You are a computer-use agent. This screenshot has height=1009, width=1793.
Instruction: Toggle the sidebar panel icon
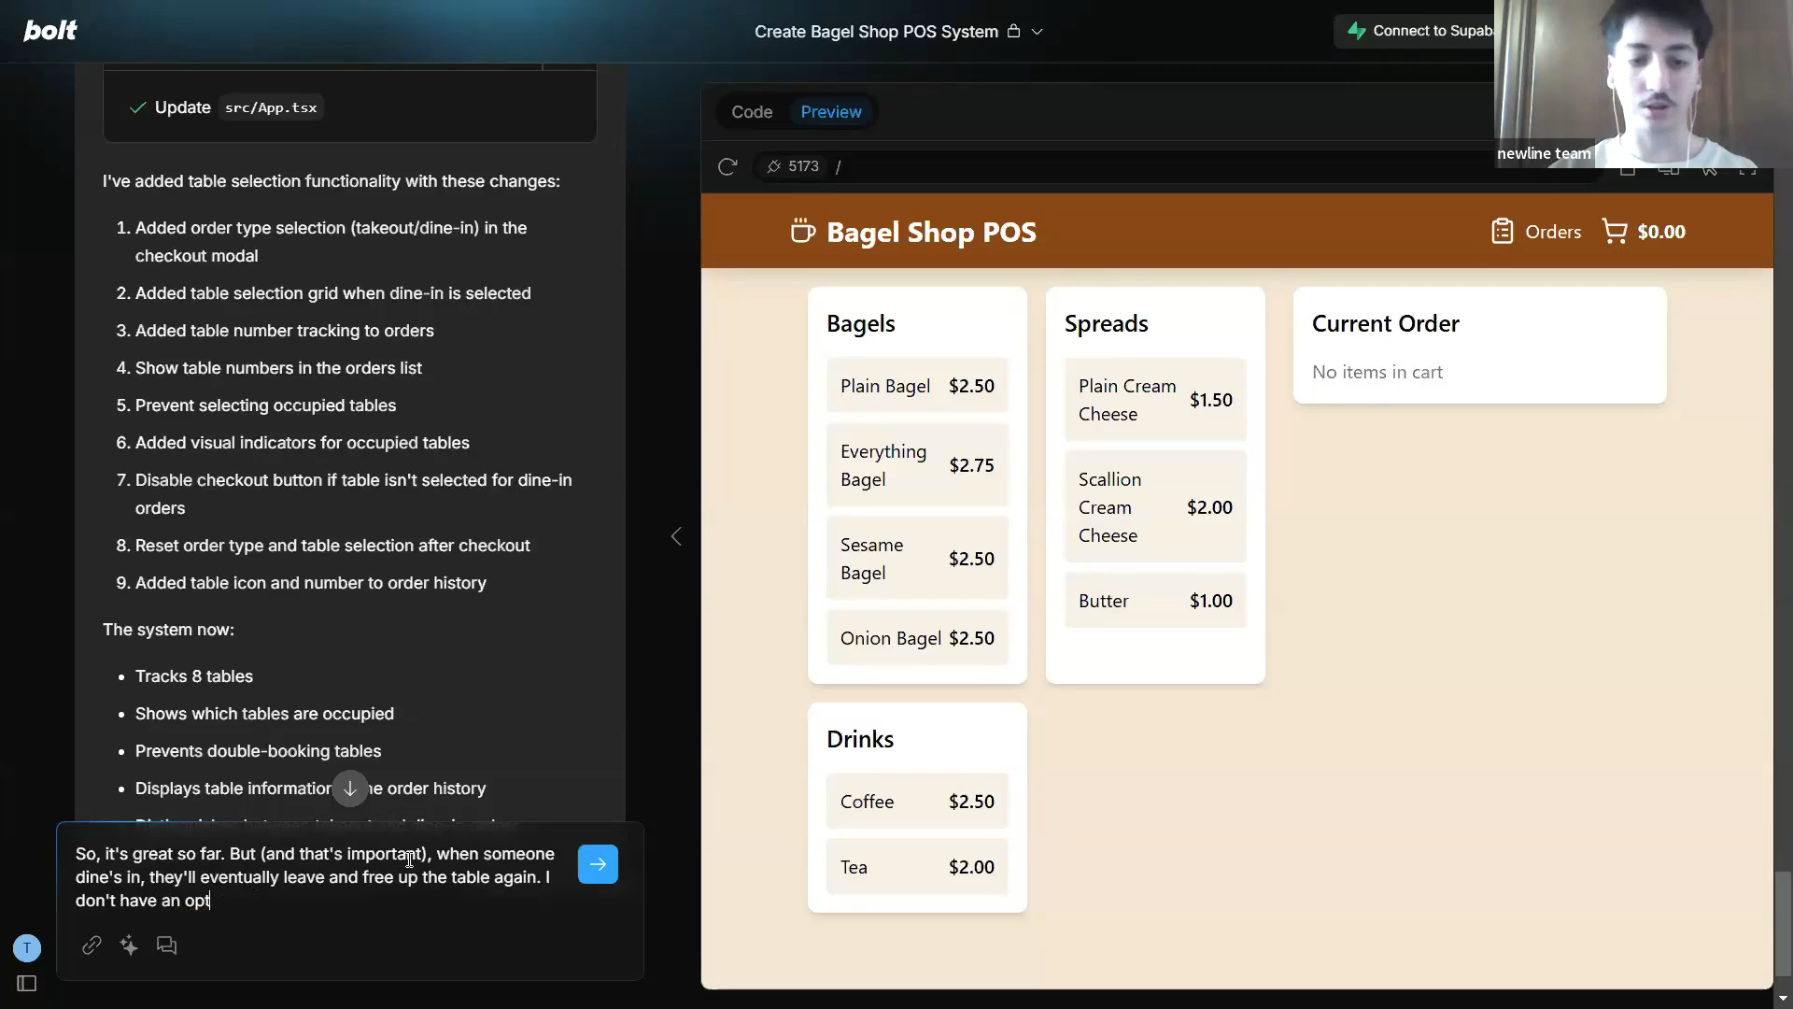[27, 984]
